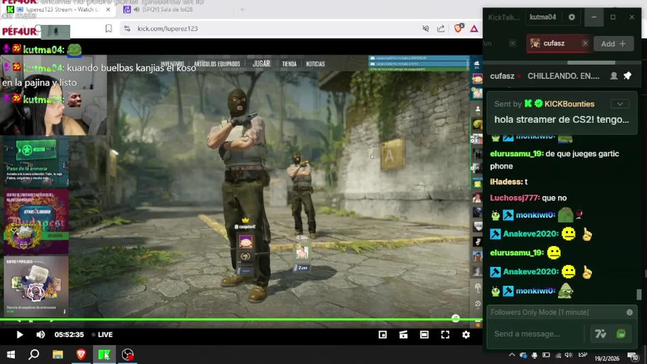The width and height of the screenshot is (647, 364).
Task: Click username iHadess in chat
Action: tap(506, 181)
